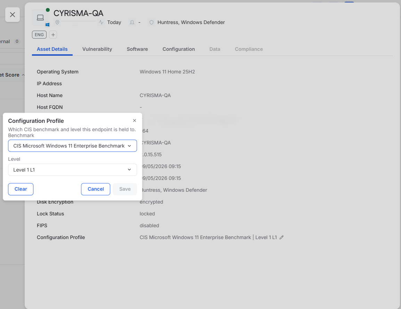Click the Configuration Profile row label
401x309 pixels.
(x=61, y=237)
